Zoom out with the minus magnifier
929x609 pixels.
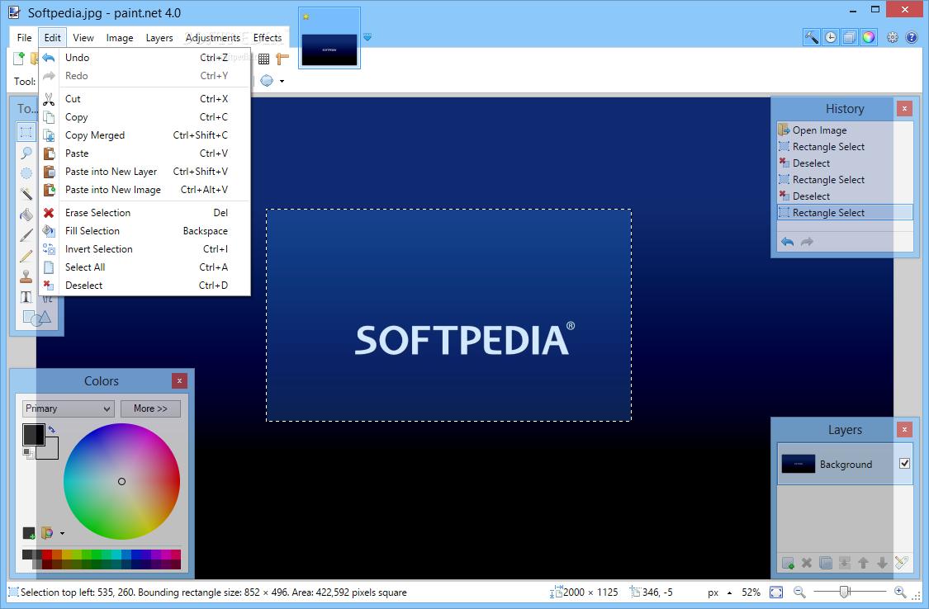point(799,592)
